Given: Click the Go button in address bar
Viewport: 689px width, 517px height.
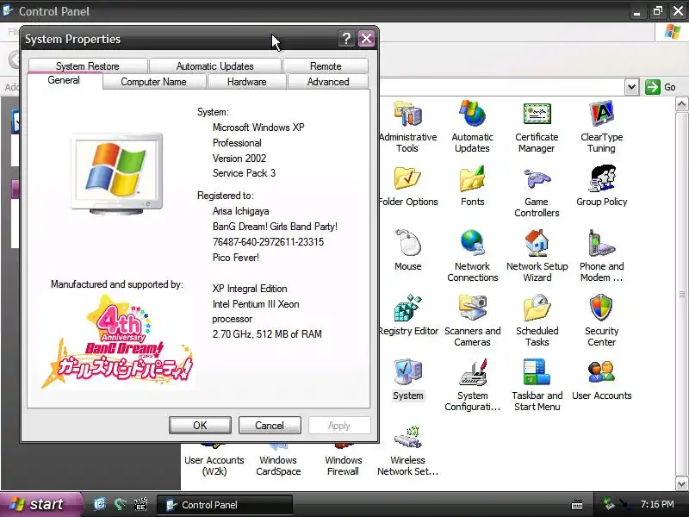Looking at the screenshot, I should [x=661, y=87].
